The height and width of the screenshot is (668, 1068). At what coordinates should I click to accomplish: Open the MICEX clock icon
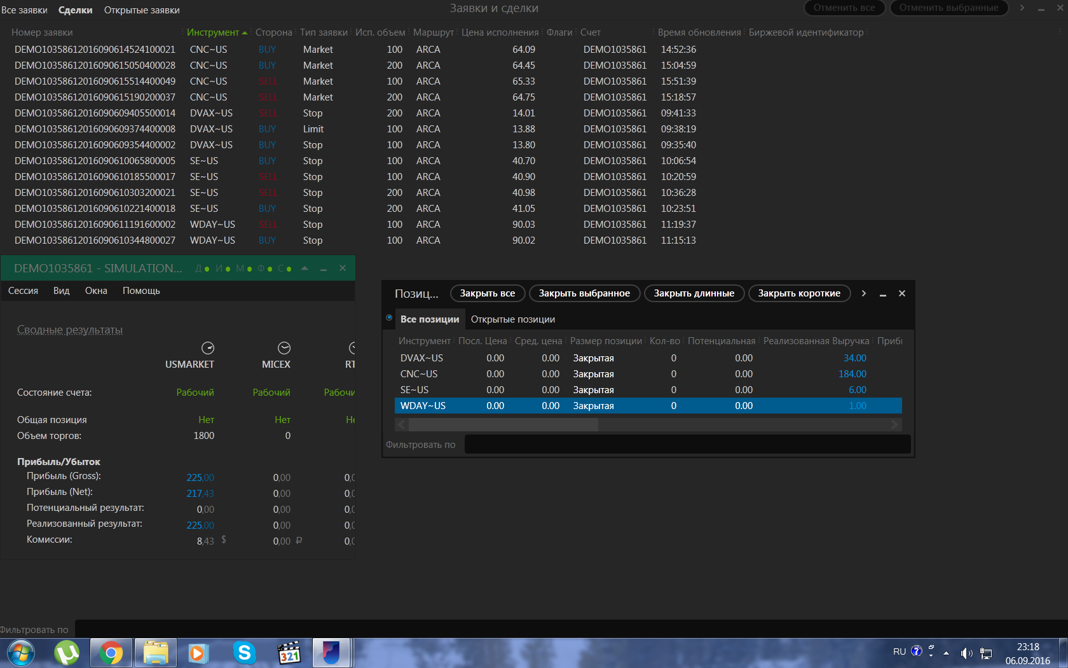(284, 348)
